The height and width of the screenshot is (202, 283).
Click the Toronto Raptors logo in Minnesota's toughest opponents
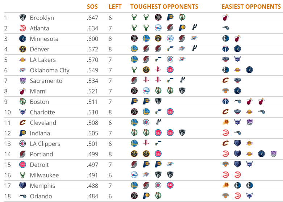click(x=134, y=38)
